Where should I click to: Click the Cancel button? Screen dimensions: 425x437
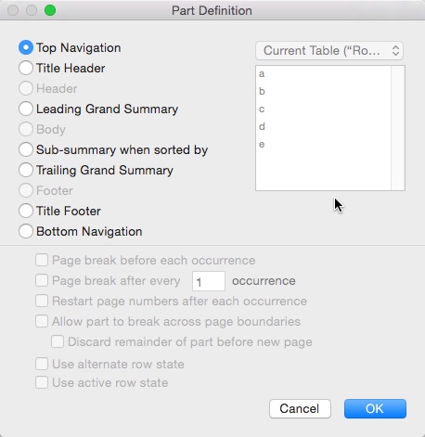pyautogui.click(x=300, y=408)
